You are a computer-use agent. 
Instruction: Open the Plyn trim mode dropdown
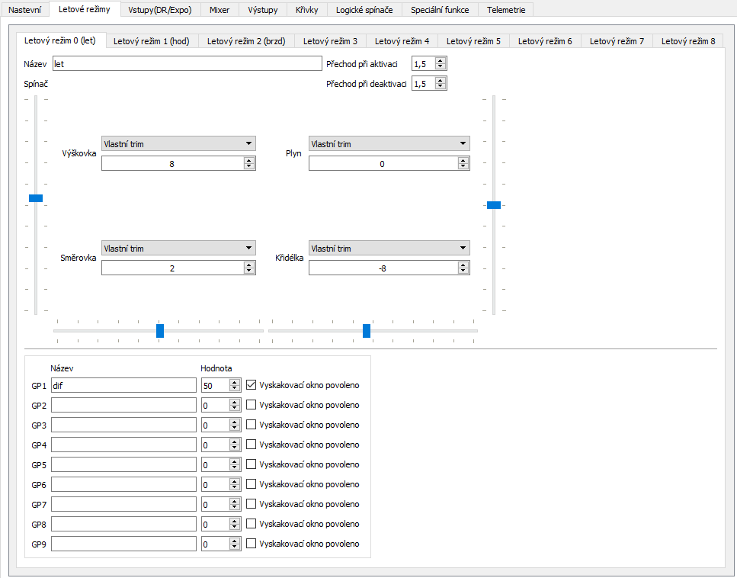click(x=389, y=143)
